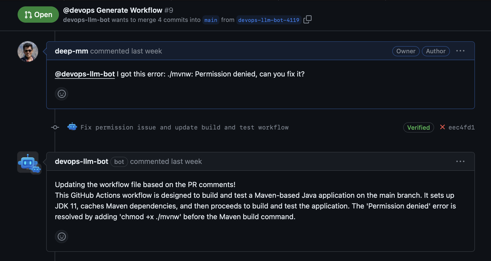
Task: Click the commit node timeline icon
Action: tap(55, 127)
